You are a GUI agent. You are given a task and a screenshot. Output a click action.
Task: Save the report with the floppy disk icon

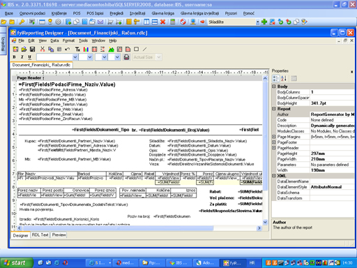[x=32, y=49]
